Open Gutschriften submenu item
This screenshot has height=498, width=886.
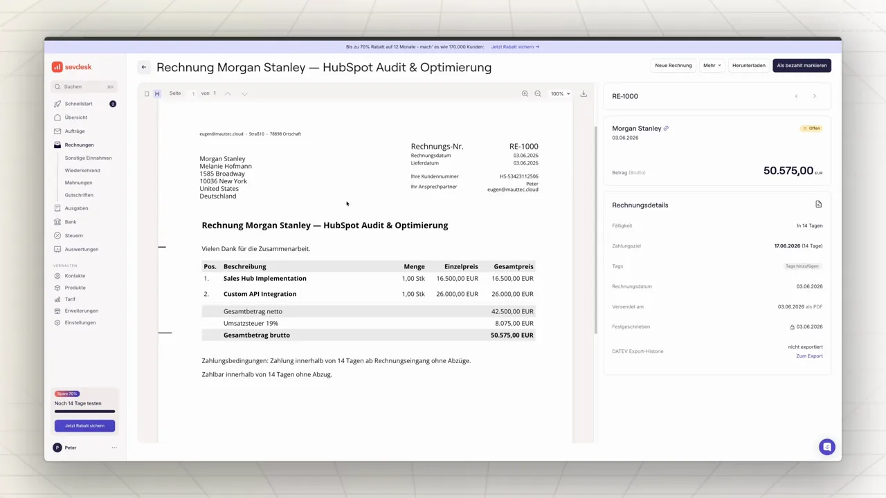(x=79, y=195)
